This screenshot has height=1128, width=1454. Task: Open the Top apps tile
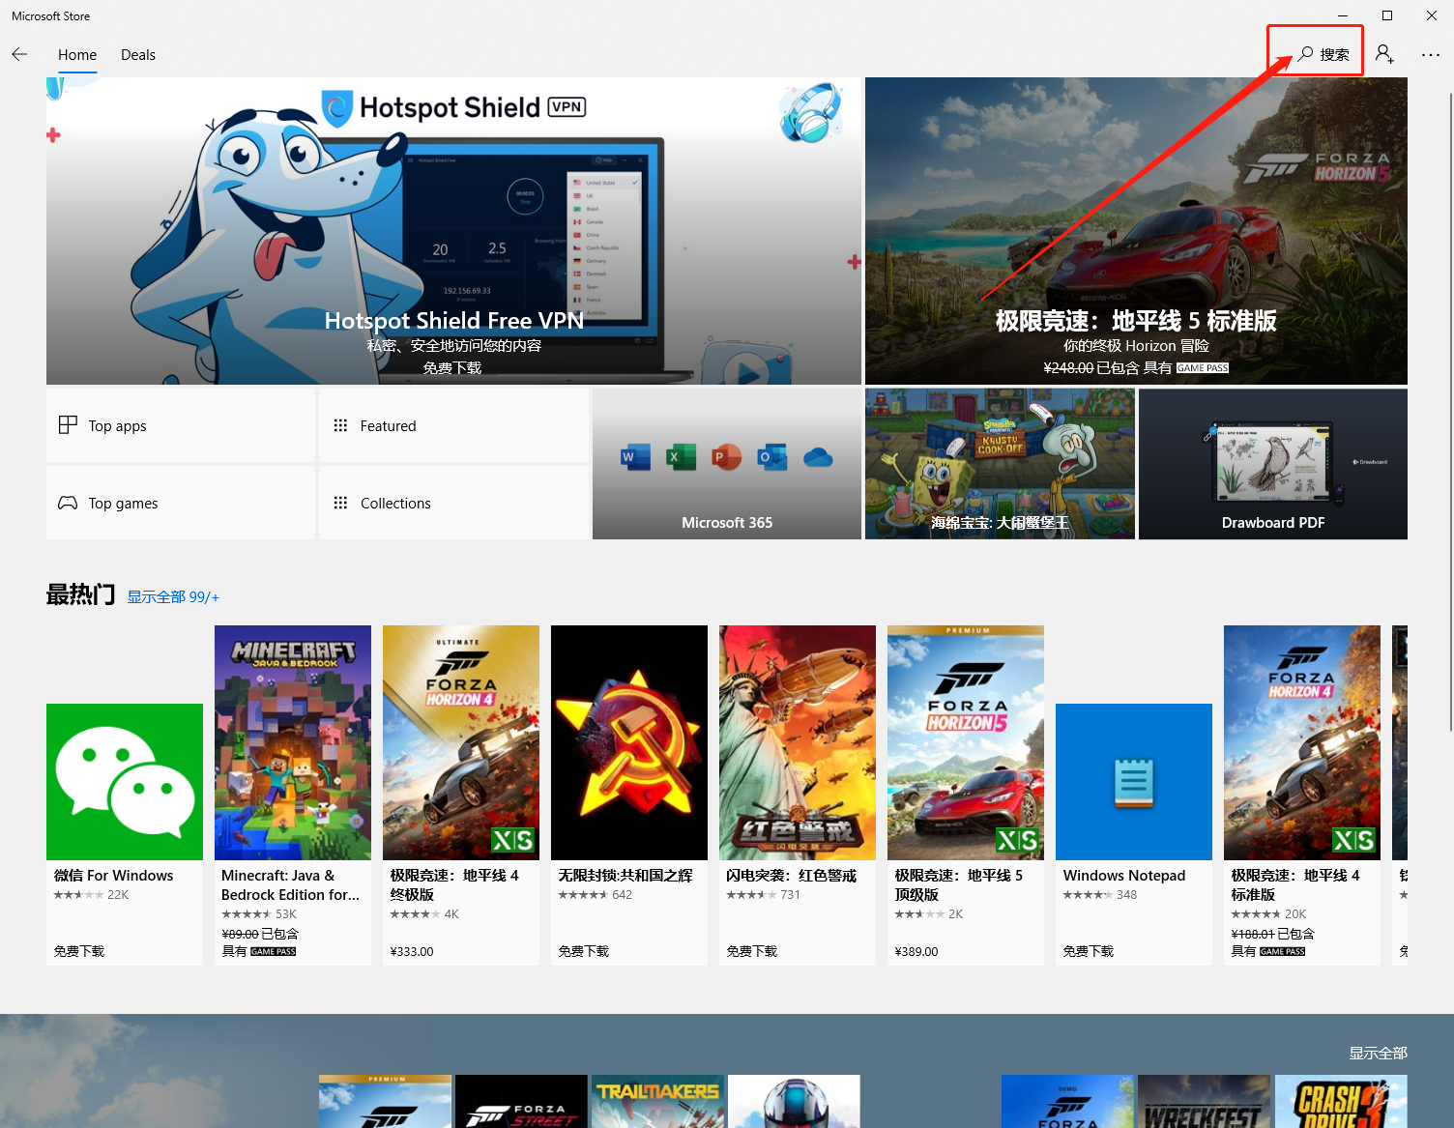pyautogui.click(x=181, y=425)
